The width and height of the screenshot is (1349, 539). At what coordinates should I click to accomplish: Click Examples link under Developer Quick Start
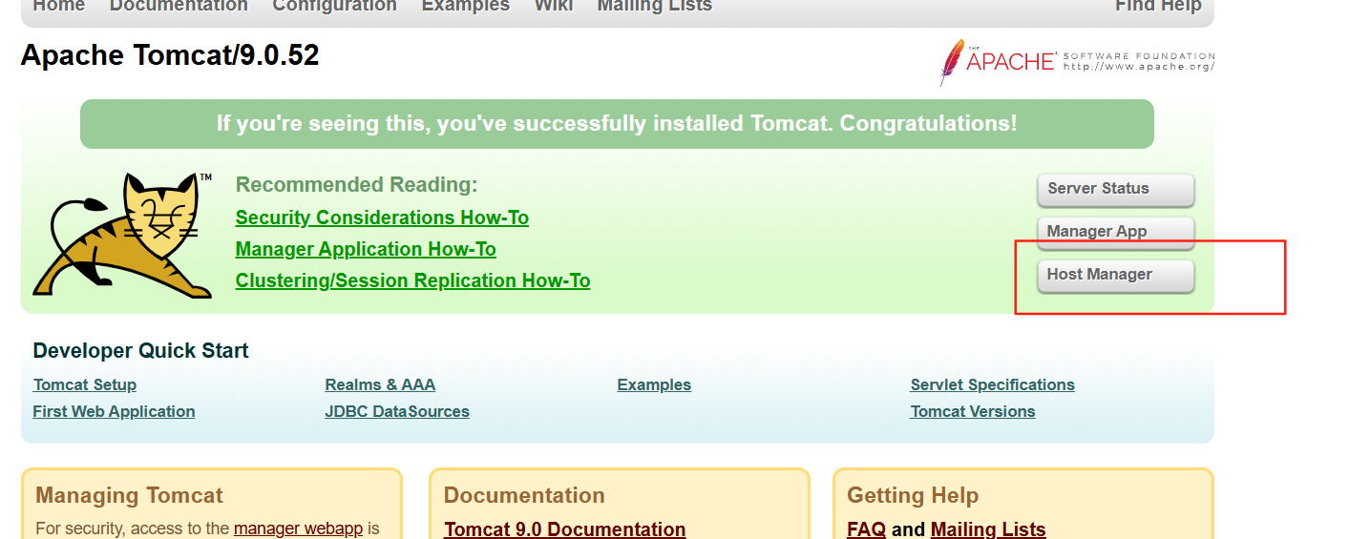pyautogui.click(x=654, y=384)
